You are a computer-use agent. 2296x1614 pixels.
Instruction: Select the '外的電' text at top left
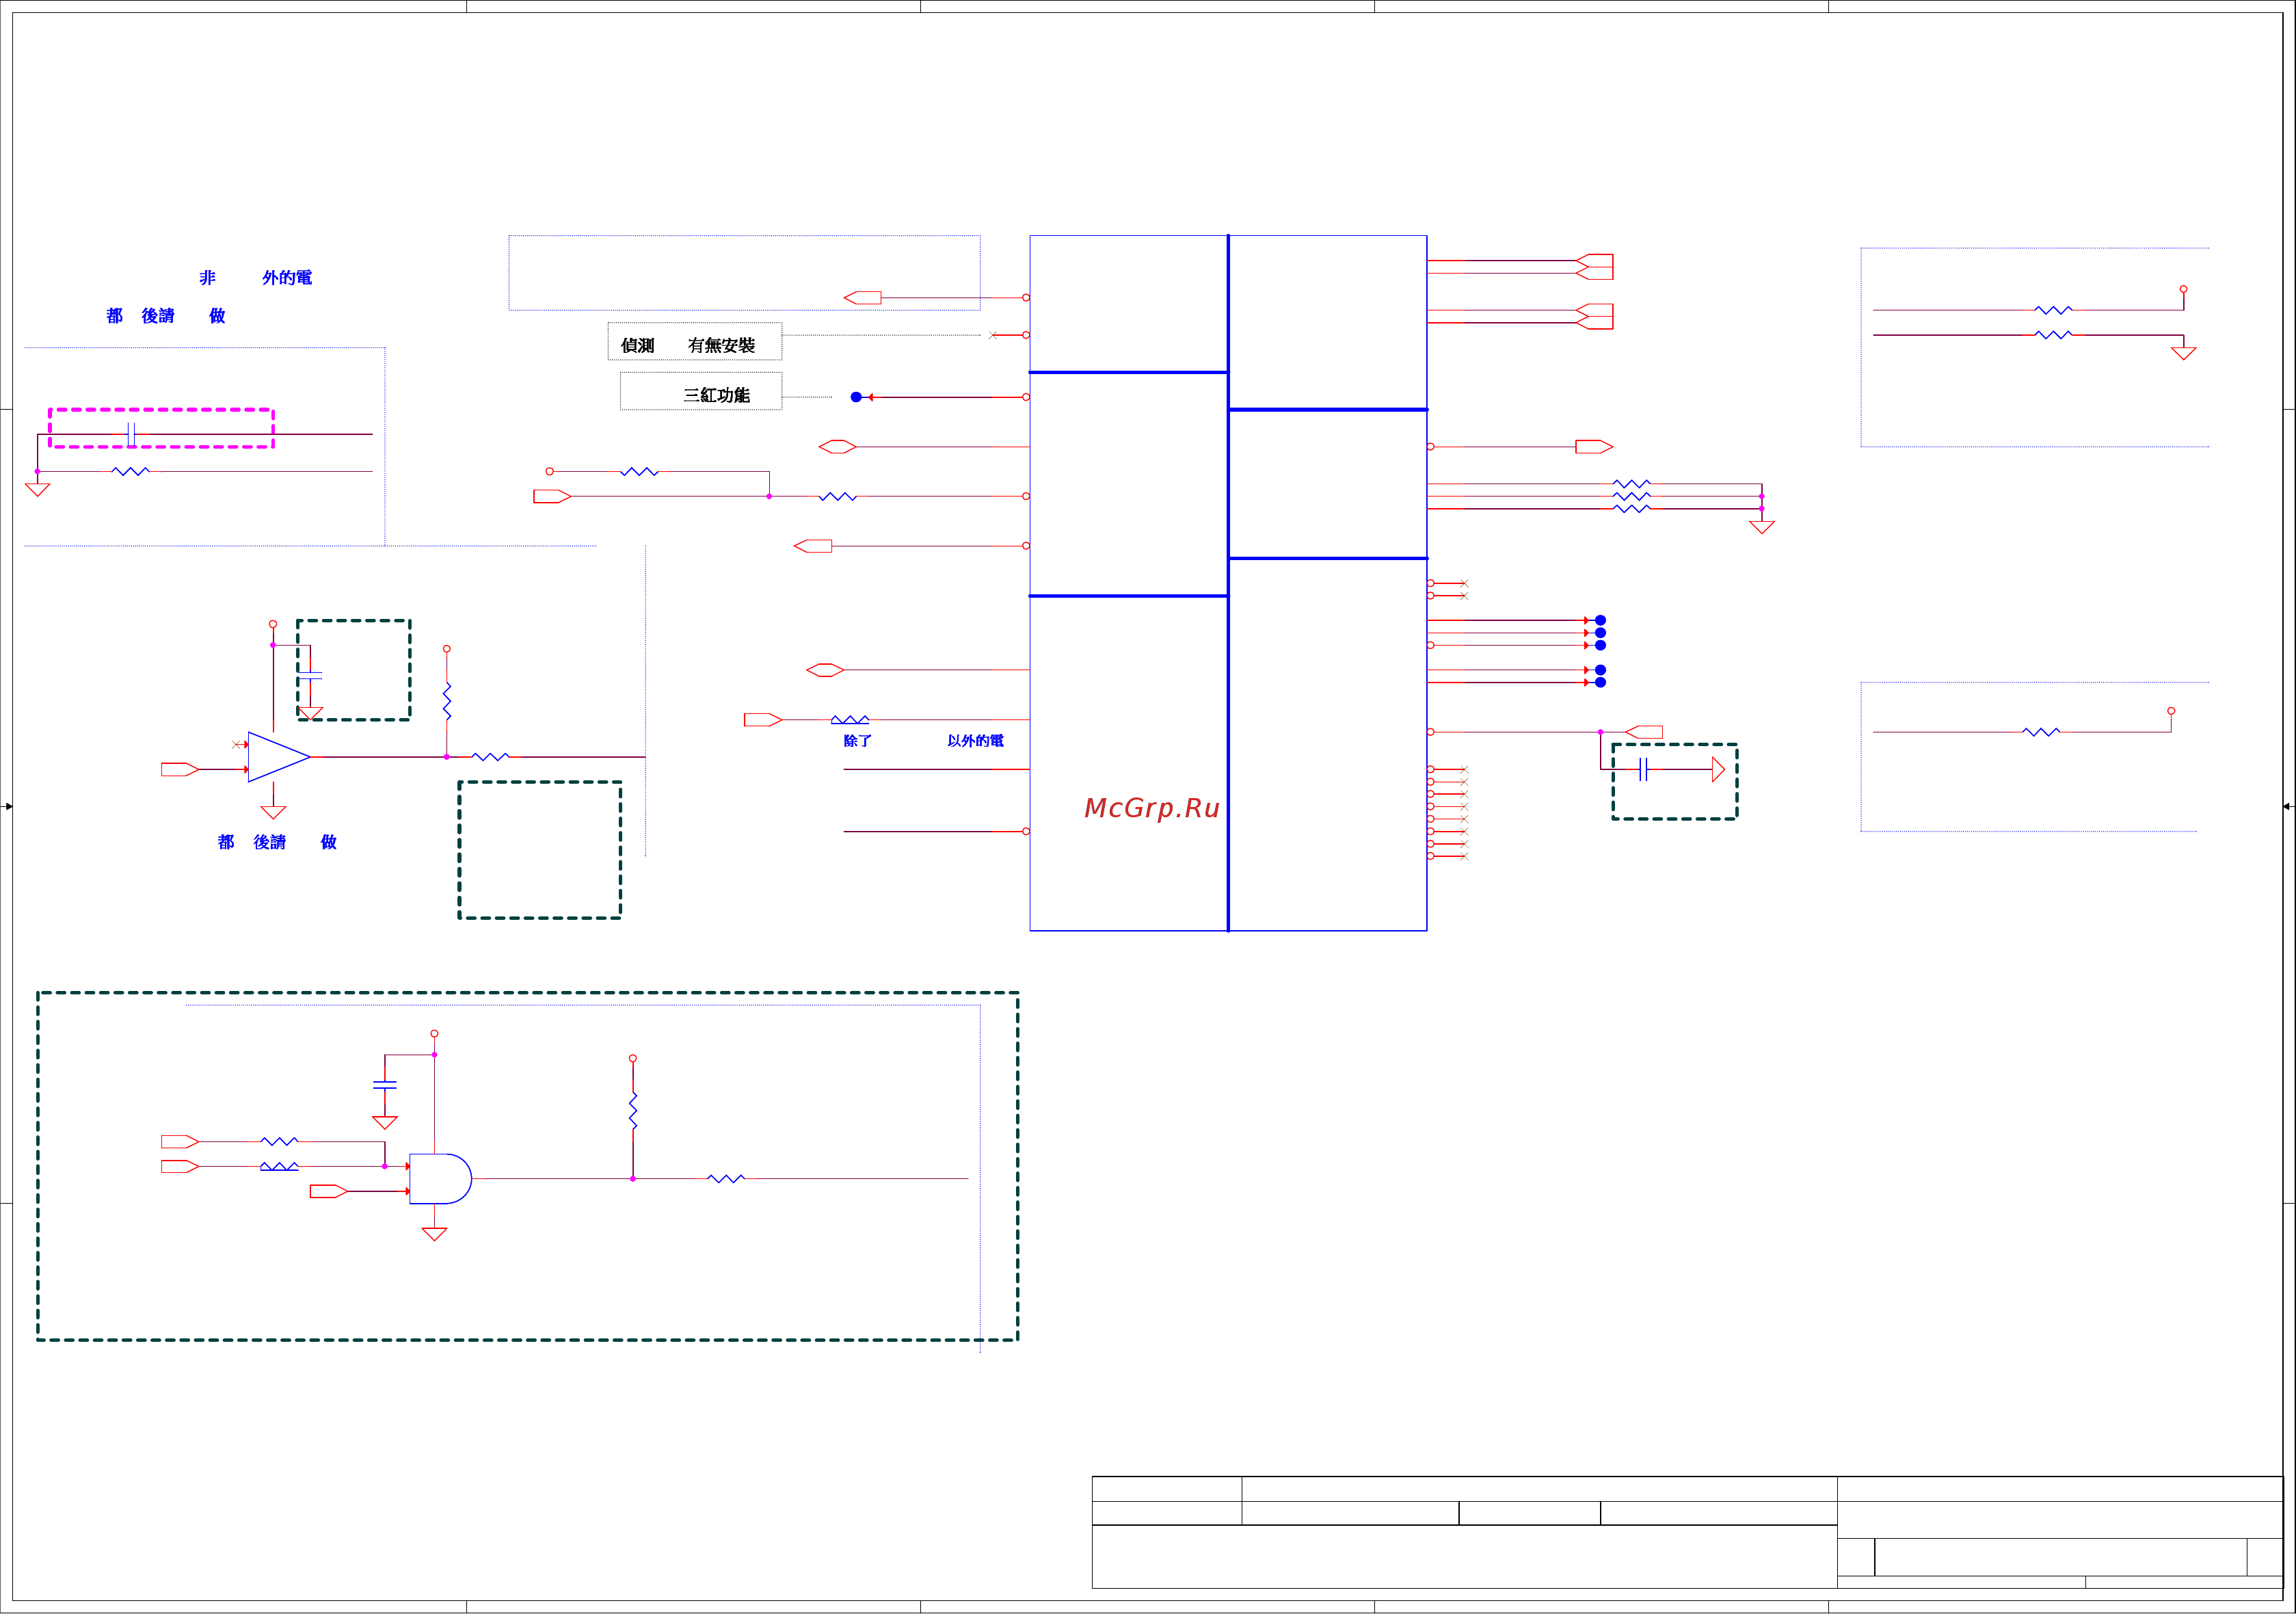tap(287, 278)
